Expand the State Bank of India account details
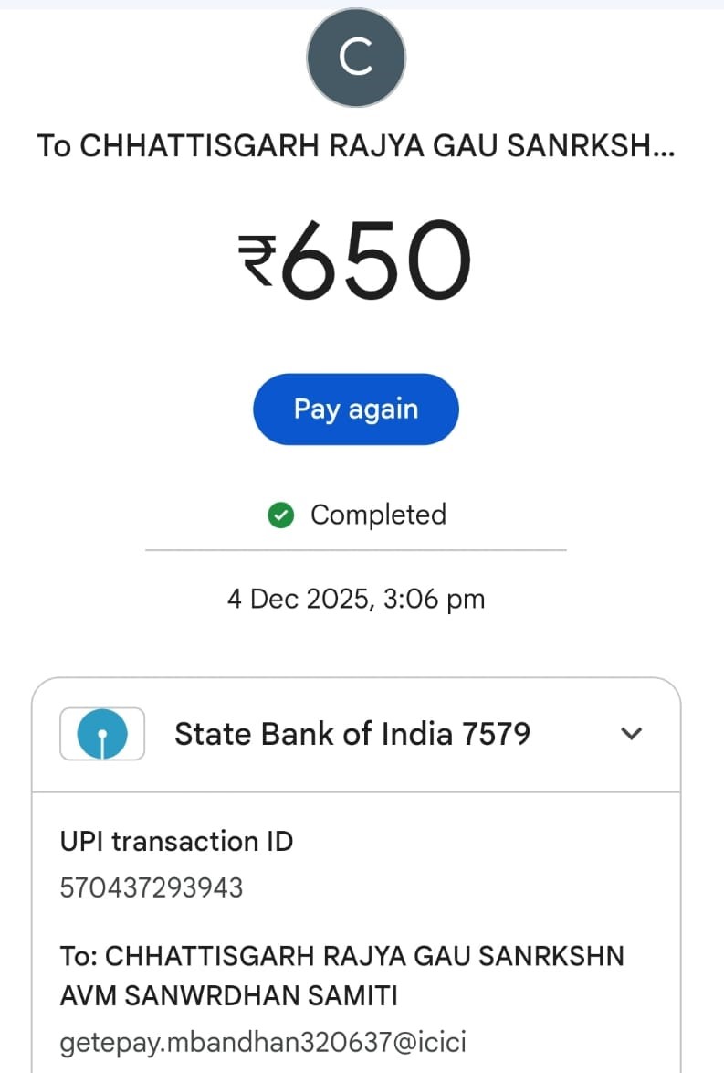Screen dimensions: 724x1073 (632, 733)
